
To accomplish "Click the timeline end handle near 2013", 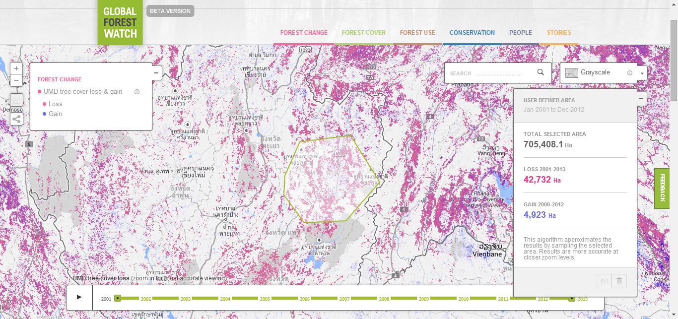I will coord(572,298).
